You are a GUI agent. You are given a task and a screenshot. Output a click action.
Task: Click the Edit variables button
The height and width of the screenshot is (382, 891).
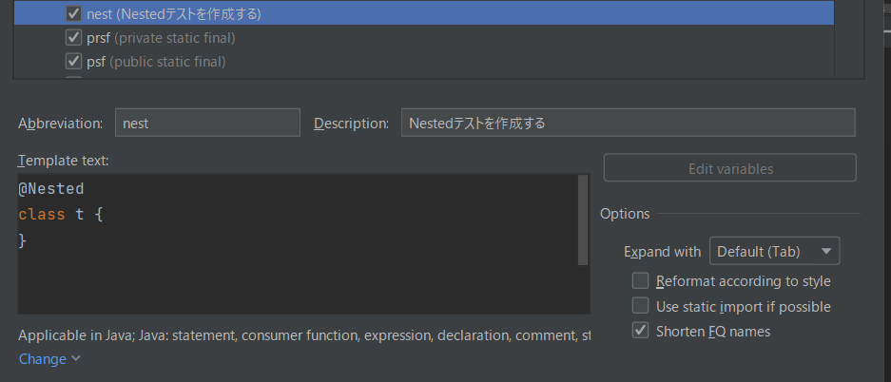tap(730, 168)
